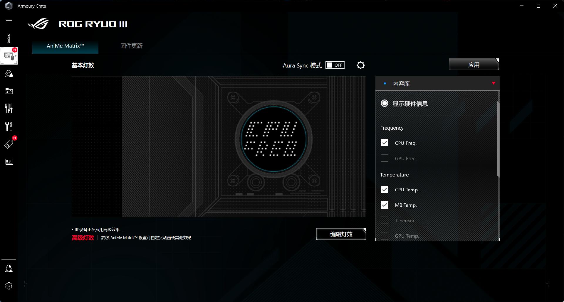The image size is (564, 302).
Task: Open the Settings gear at sidebar bottom
Action: (x=9, y=286)
